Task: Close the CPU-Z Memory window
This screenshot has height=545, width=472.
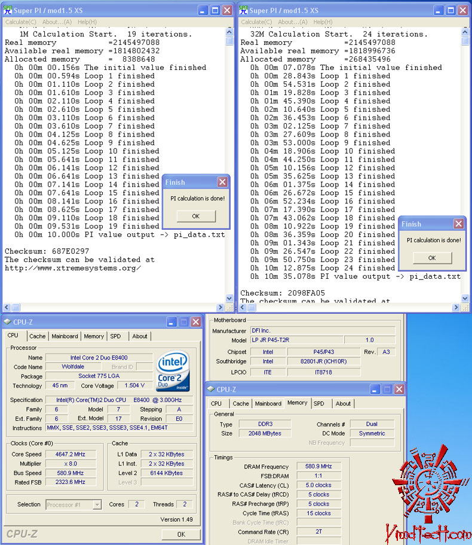Action: pyautogui.click(x=400, y=389)
